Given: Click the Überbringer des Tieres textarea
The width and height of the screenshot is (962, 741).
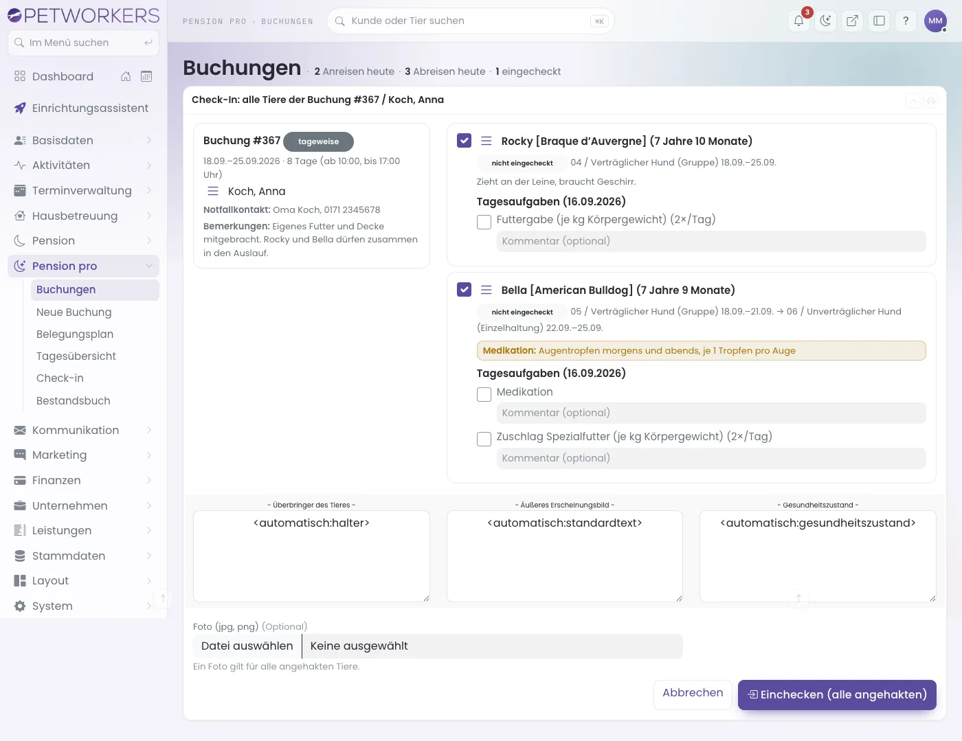Looking at the screenshot, I should click(x=311, y=556).
